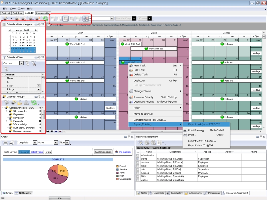The image size is (267, 200).
Task: Check the James resource checkbox
Action: pos(138,180)
